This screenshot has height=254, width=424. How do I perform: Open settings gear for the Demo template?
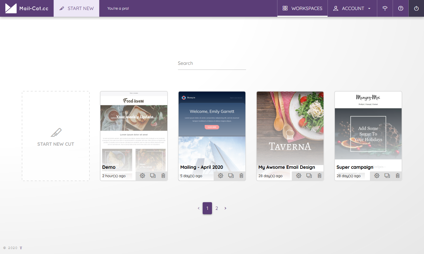pos(143,175)
